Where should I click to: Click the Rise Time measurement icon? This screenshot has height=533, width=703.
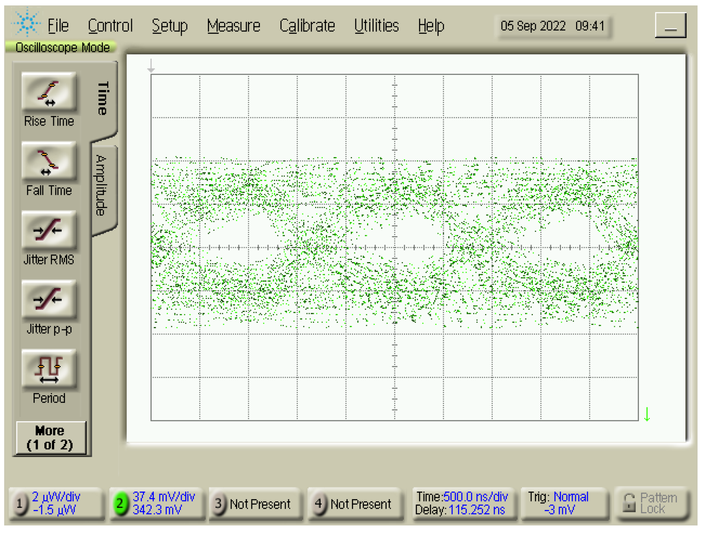click(49, 92)
